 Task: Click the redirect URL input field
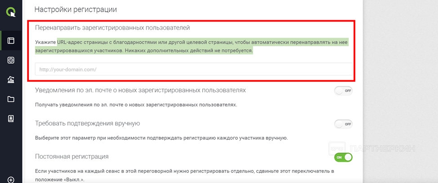tap(193, 70)
